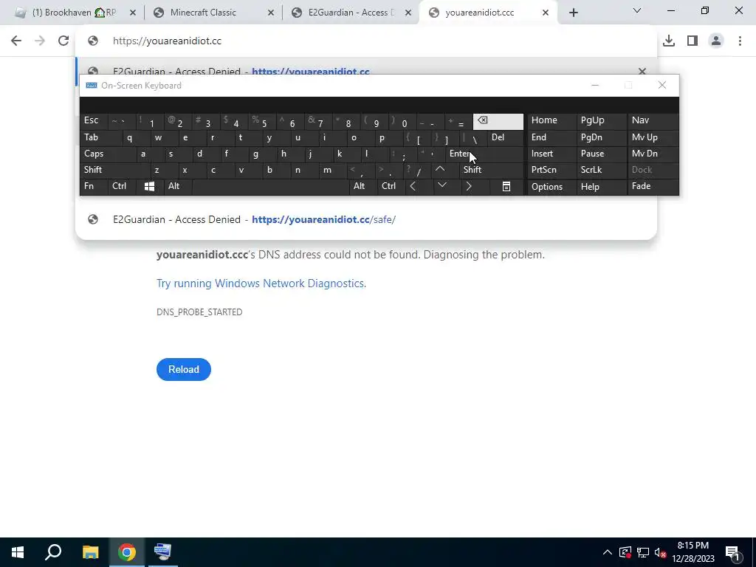
Task: Toggle left Ctrl key on keyboard
Action: [122, 186]
